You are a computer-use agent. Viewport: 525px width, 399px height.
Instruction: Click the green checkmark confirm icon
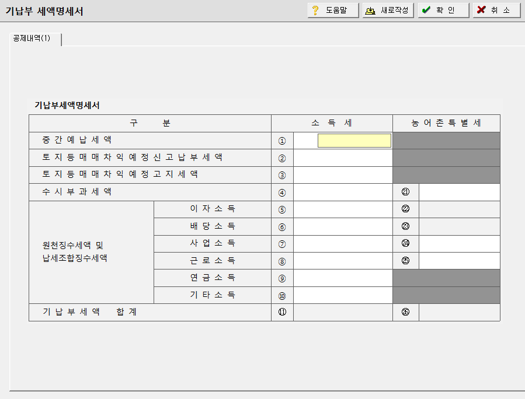[426, 10]
